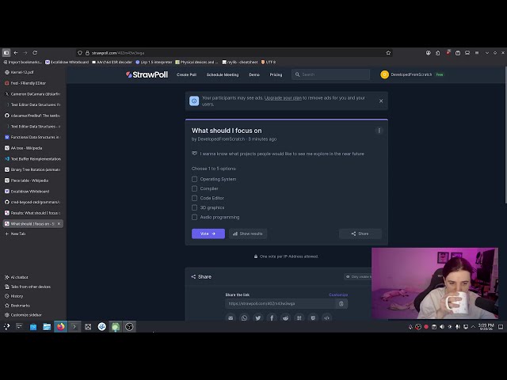Switch to 'Results: What should I focus' tab

(x=33, y=213)
